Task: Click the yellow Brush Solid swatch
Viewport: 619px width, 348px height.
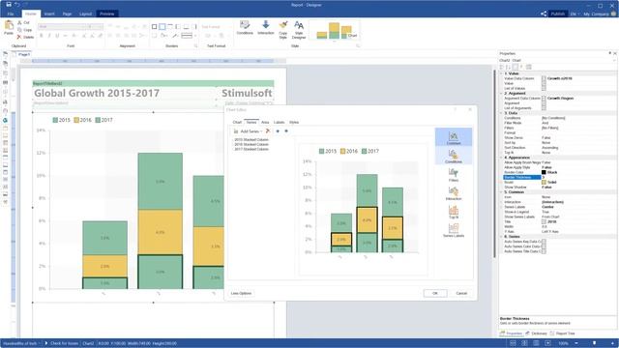Action: (x=544, y=183)
